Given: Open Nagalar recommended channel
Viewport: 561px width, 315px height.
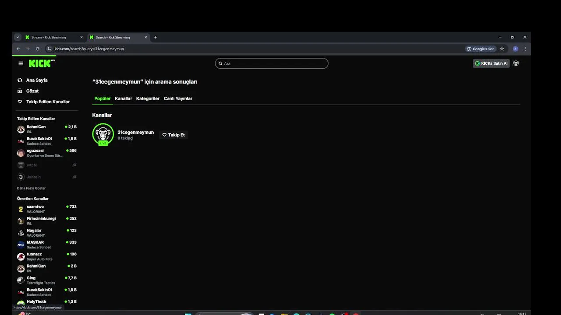Looking at the screenshot, I should 47,232.
